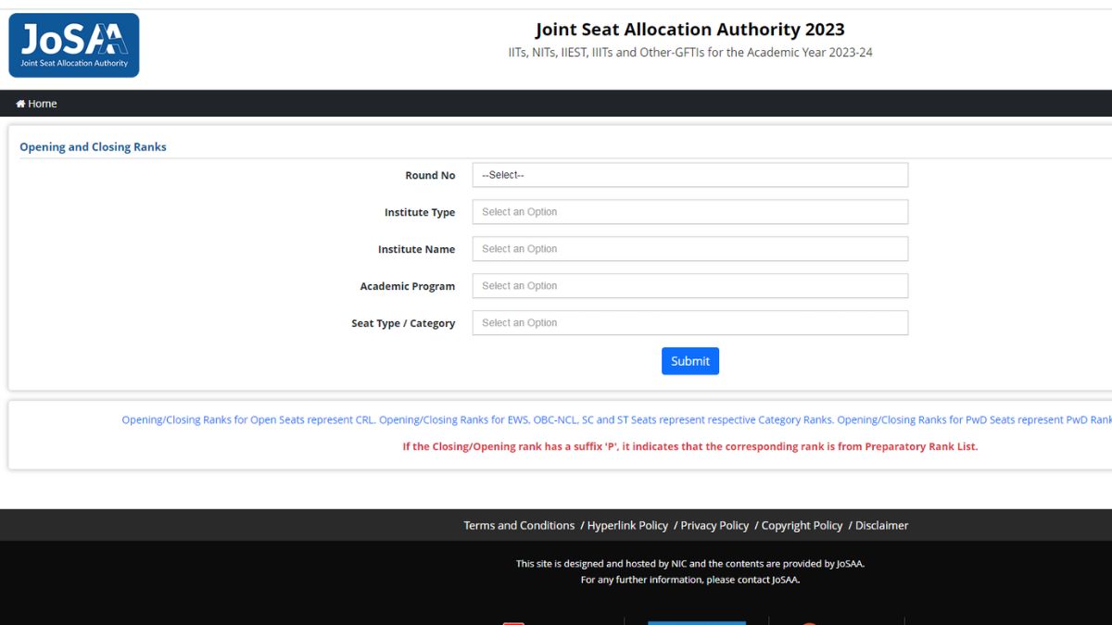1112x625 pixels.
Task: Open the Seat Type / Category selector
Action: [689, 322]
